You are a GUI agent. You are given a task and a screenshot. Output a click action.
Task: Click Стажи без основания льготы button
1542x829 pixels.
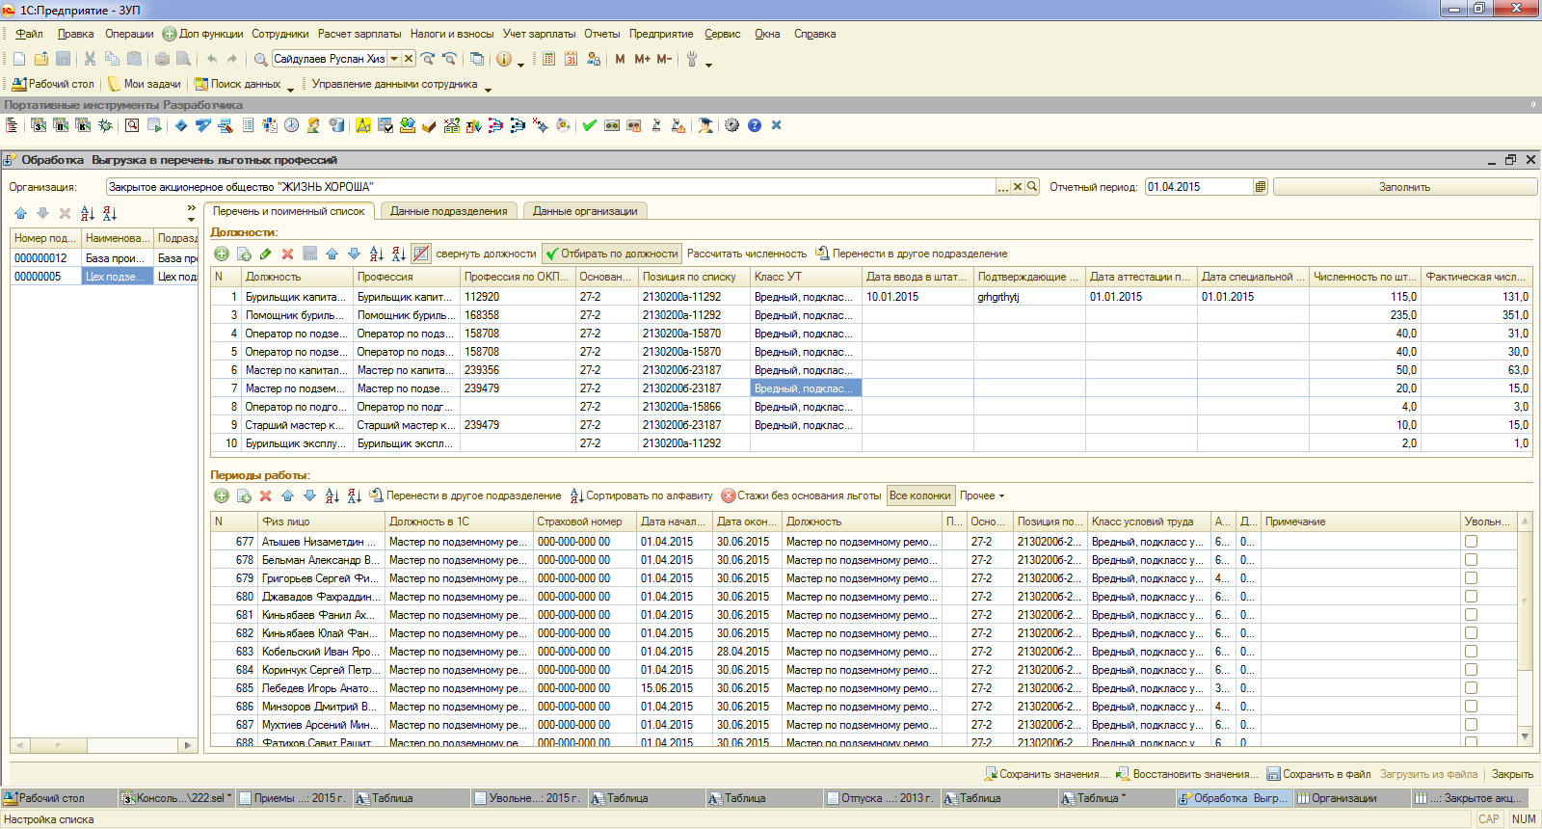(801, 495)
